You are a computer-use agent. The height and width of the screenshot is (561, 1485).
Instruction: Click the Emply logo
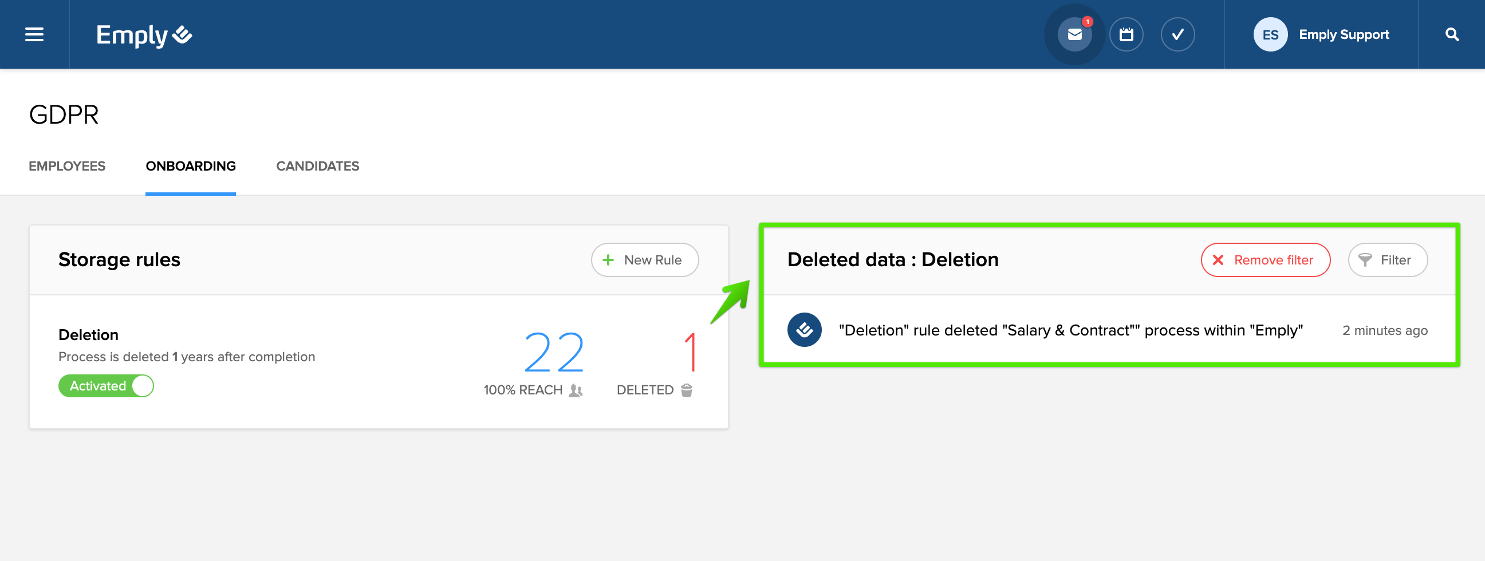pos(144,35)
